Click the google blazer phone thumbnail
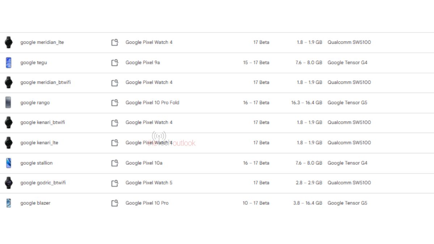Screen dimensions: 434x244 [x=8, y=203]
